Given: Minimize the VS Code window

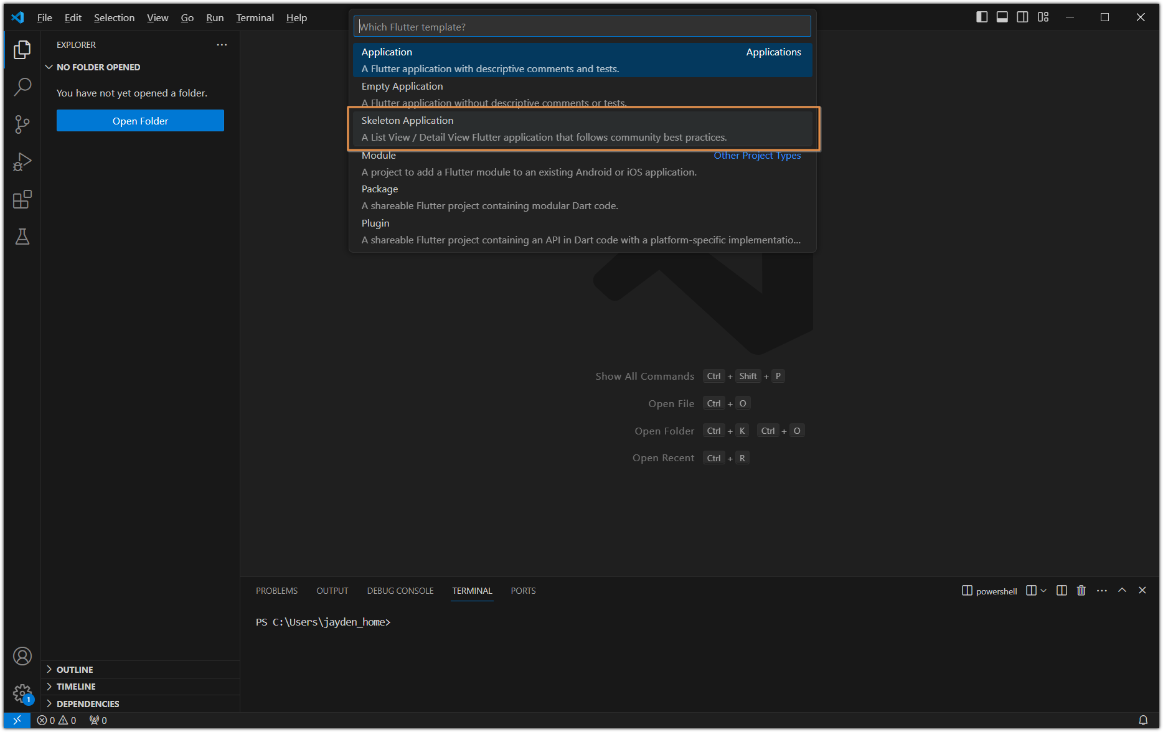Looking at the screenshot, I should (1070, 17).
